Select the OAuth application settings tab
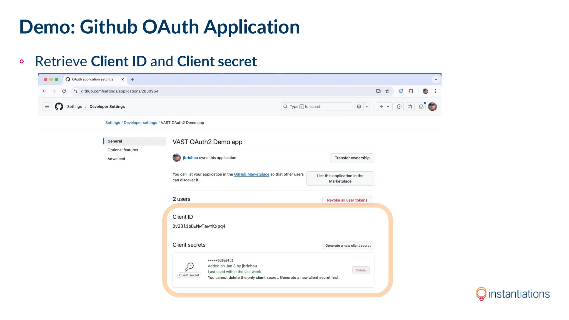The width and height of the screenshot is (569, 320). pyautogui.click(x=95, y=79)
